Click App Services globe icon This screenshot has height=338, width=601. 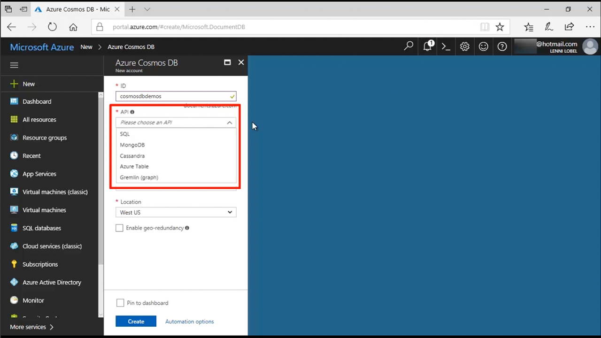pos(14,174)
